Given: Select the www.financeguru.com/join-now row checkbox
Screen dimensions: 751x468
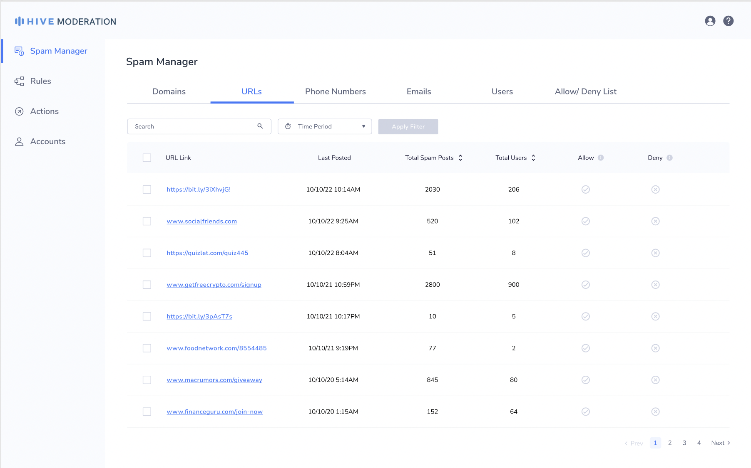Looking at the screenshot, I should (x=147, y=412).
